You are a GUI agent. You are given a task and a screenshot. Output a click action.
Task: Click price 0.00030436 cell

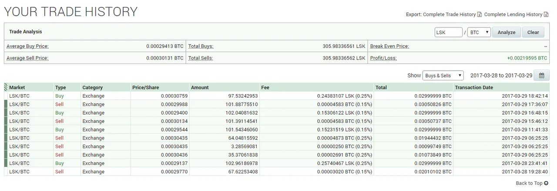174,155
